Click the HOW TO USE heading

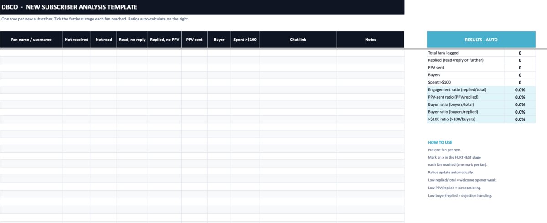[440, 142]
